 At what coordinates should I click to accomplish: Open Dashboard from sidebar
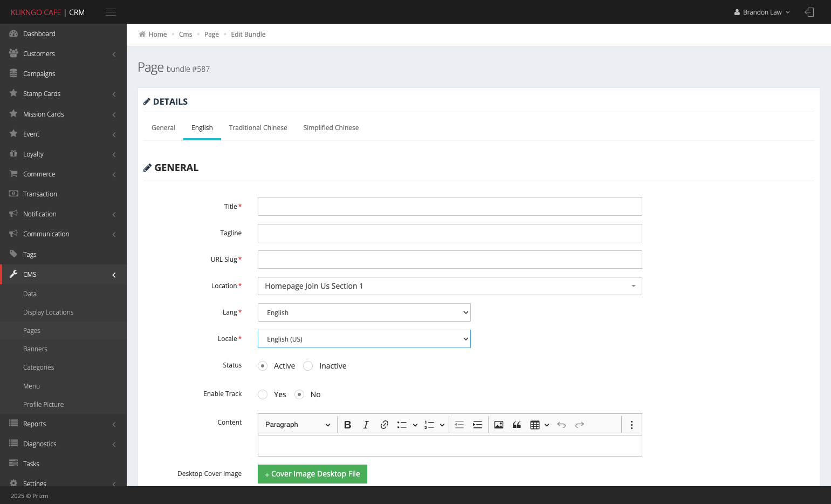pos(63,34)
